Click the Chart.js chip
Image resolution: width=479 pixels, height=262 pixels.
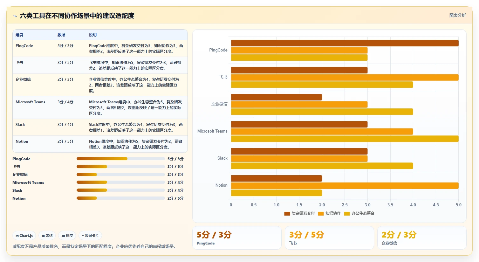point(24,236)
